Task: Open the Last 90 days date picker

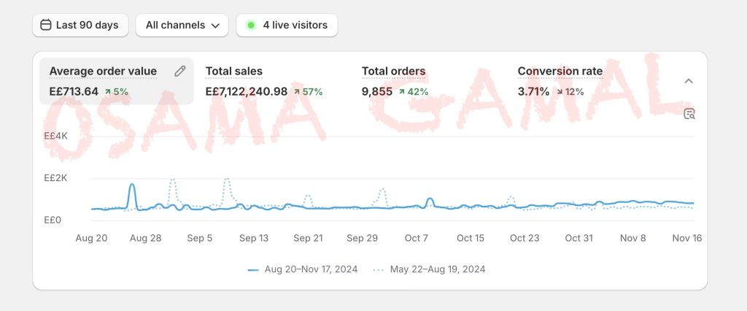Action: pyautogui.click(x=80, y=25)
